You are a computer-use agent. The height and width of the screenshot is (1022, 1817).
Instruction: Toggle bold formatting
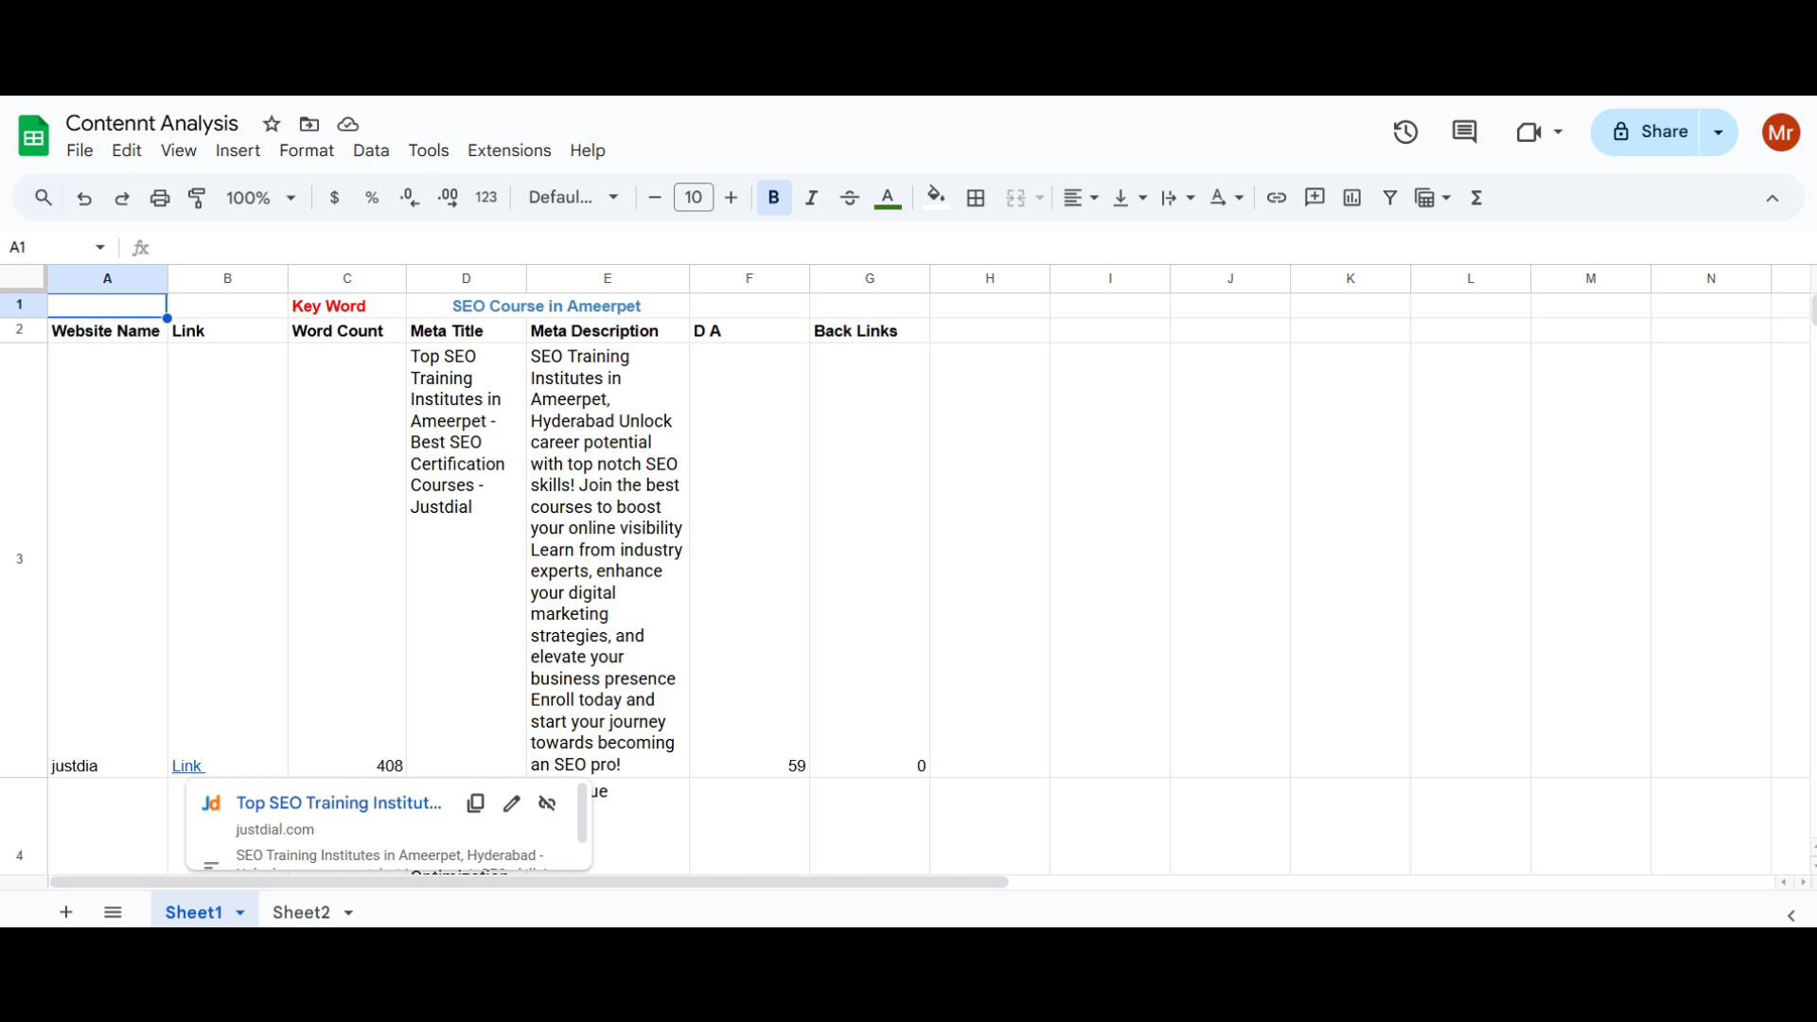[774, 198]
